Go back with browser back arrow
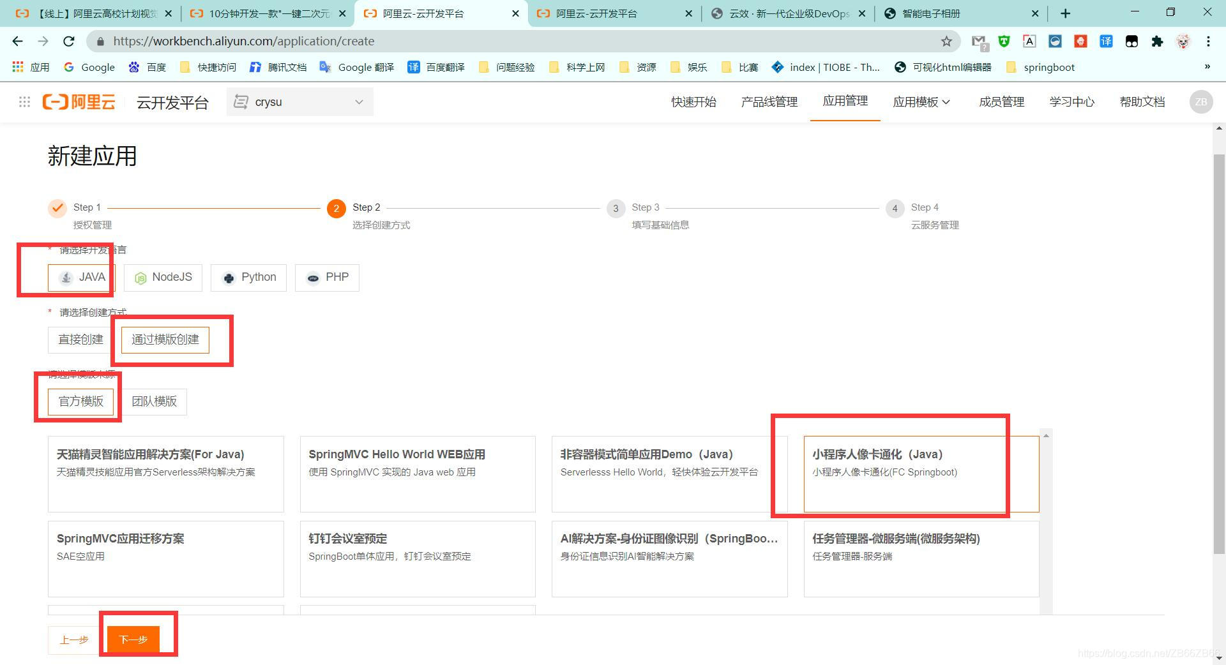The width and height of the screenshot is (1226, 665). [x=17, y=41]
